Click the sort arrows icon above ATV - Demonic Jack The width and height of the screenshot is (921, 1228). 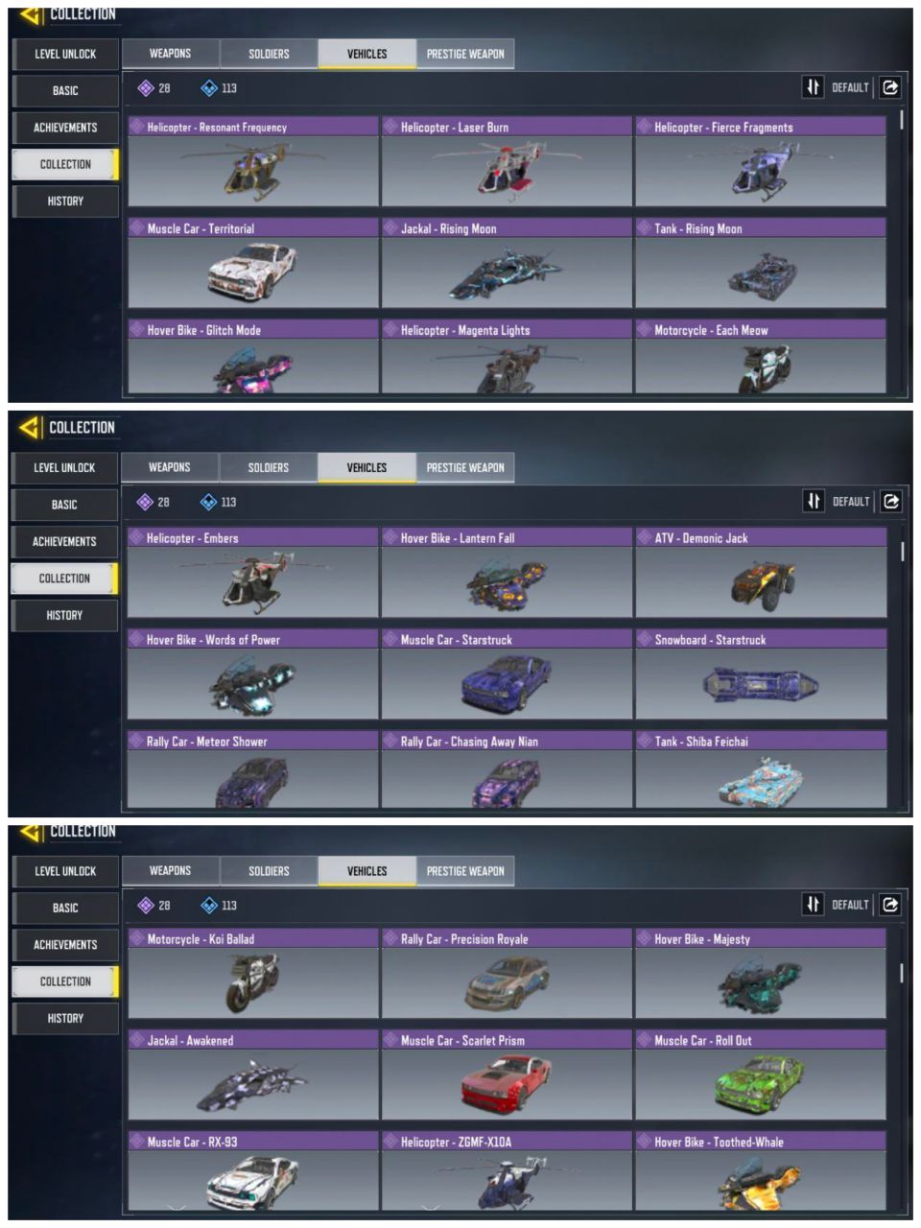813,501
